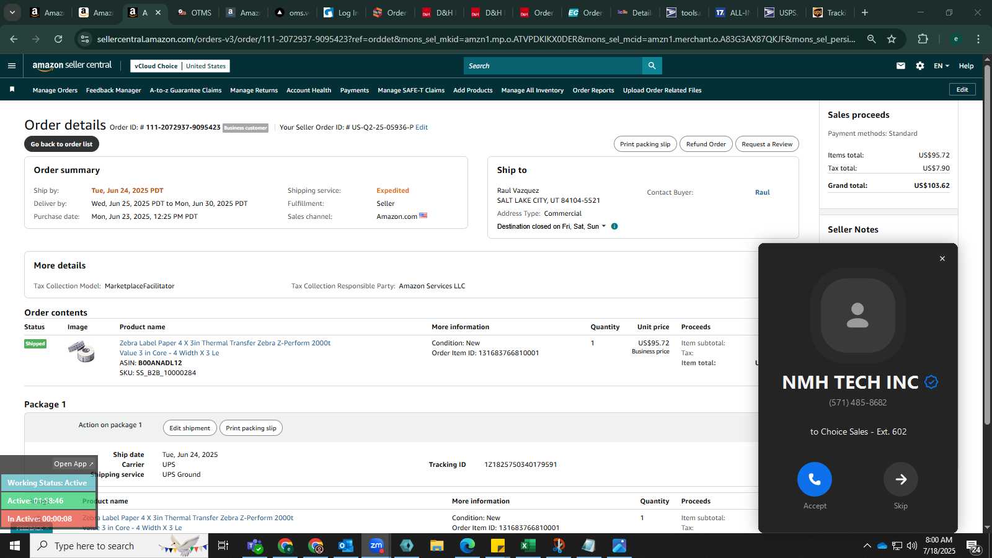Image resolution: width=992 pixels, height=558 pixels.
Task: Open Chrome three-dot menu
Action: 978,39
